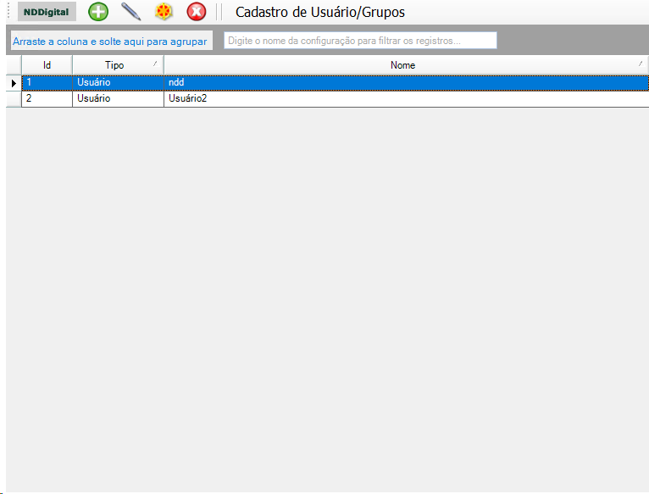
Task: Select the Usuário2 name cell
Action: click(407, 98)
